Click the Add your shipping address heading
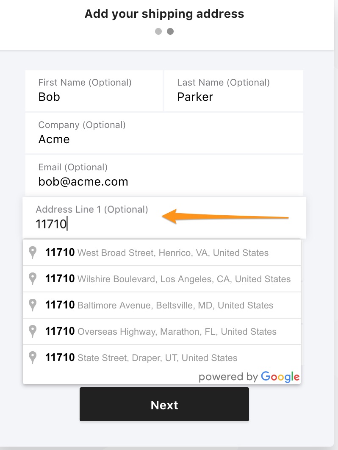The height and width of the screenshot is (450, 338). pos(164,14)
